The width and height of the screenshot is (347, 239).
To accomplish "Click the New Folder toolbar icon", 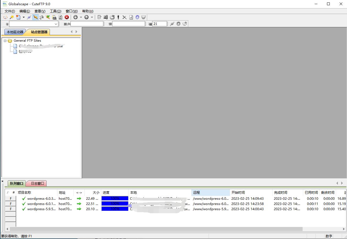I will (112, 17).
